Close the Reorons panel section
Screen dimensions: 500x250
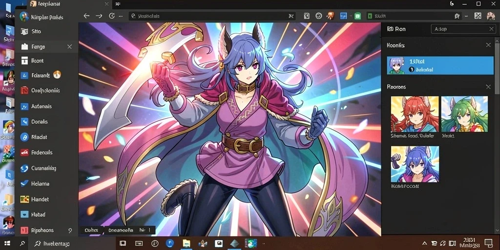(x=488, y=87)
